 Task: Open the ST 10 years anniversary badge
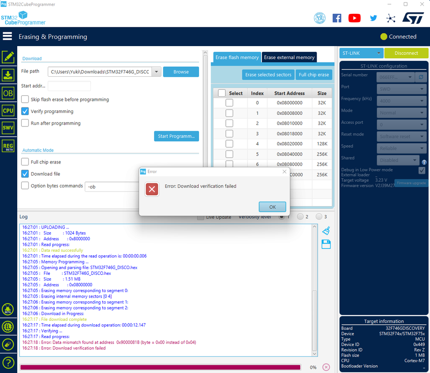click(319, 18)
